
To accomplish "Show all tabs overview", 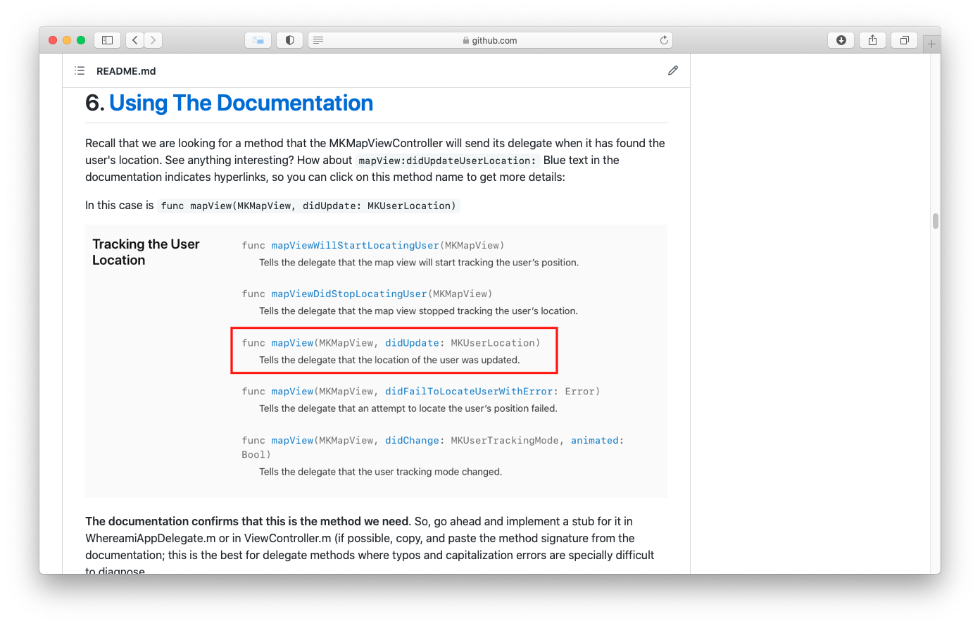I will pyautogui.click(x=904, y=40).
